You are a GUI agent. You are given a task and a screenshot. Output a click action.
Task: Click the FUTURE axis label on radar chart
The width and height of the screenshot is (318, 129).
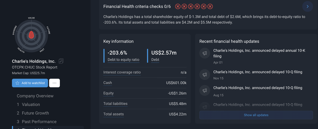pyautogui.click(x=48, y=30)
